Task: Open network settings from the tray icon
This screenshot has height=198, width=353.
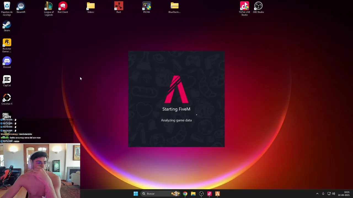Action: point(329,194)
